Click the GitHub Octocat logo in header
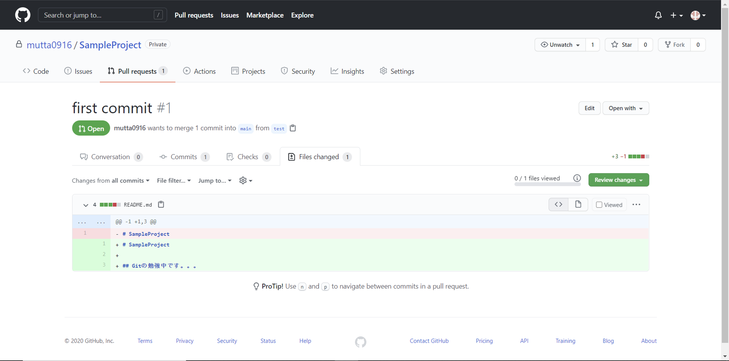 [x=23, y=15]
